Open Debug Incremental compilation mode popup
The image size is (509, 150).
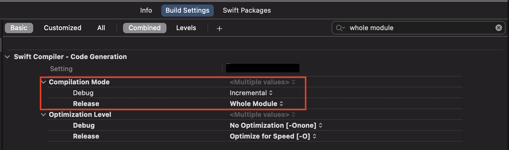pos(251,93)
